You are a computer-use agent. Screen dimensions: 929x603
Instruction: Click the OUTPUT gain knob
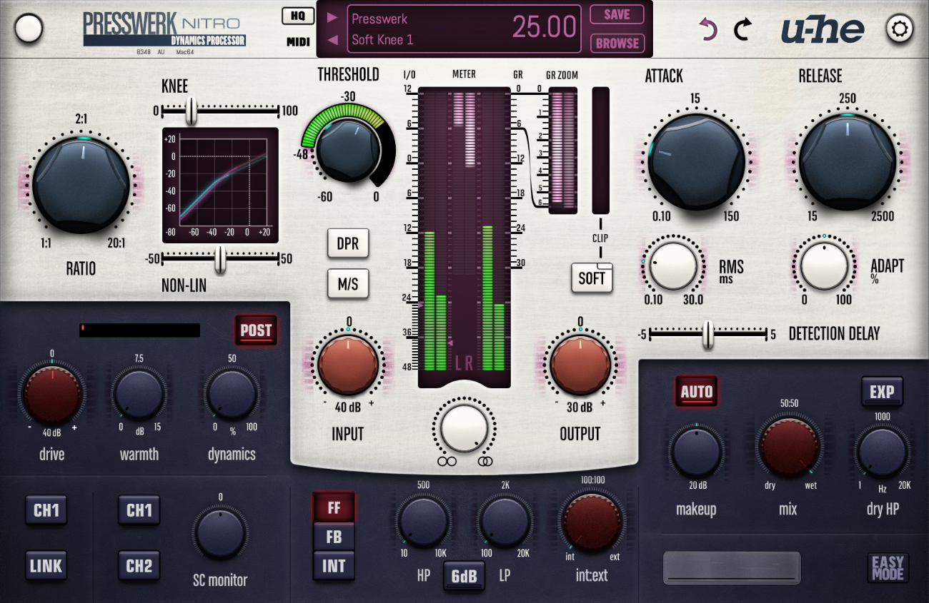click(580, 365)
